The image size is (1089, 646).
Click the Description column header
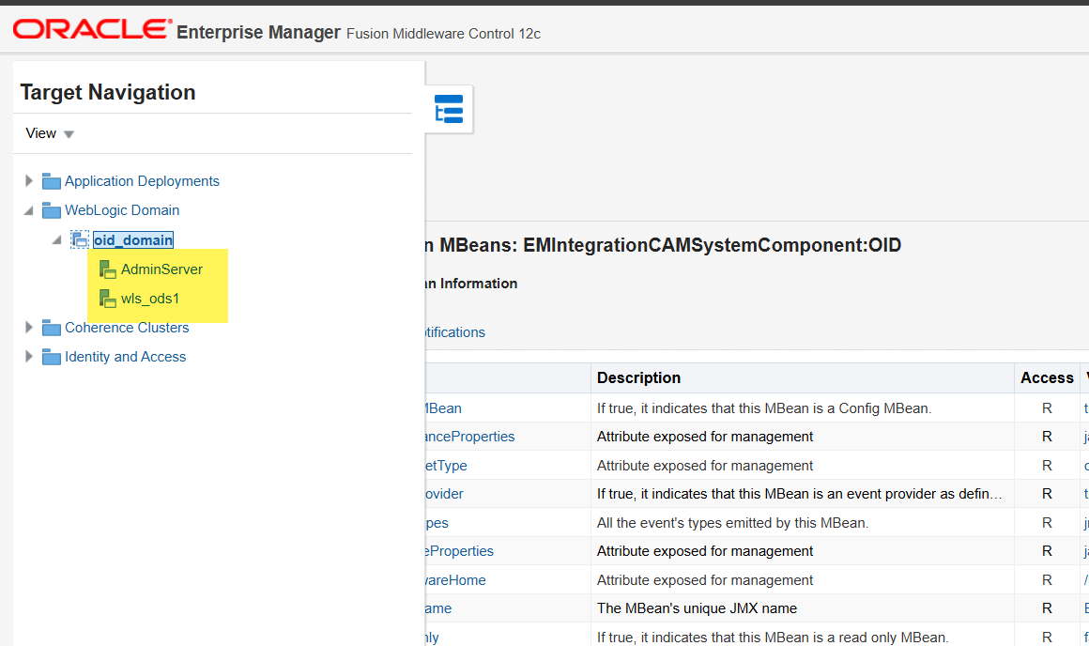(x=638, y=377)
